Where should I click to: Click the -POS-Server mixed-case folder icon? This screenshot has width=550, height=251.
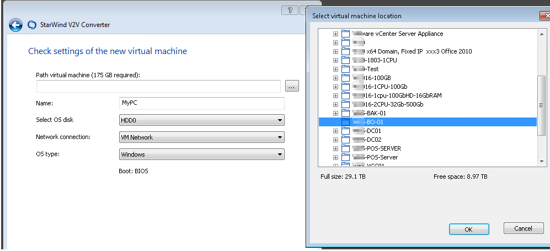click(x=346, y=157)
